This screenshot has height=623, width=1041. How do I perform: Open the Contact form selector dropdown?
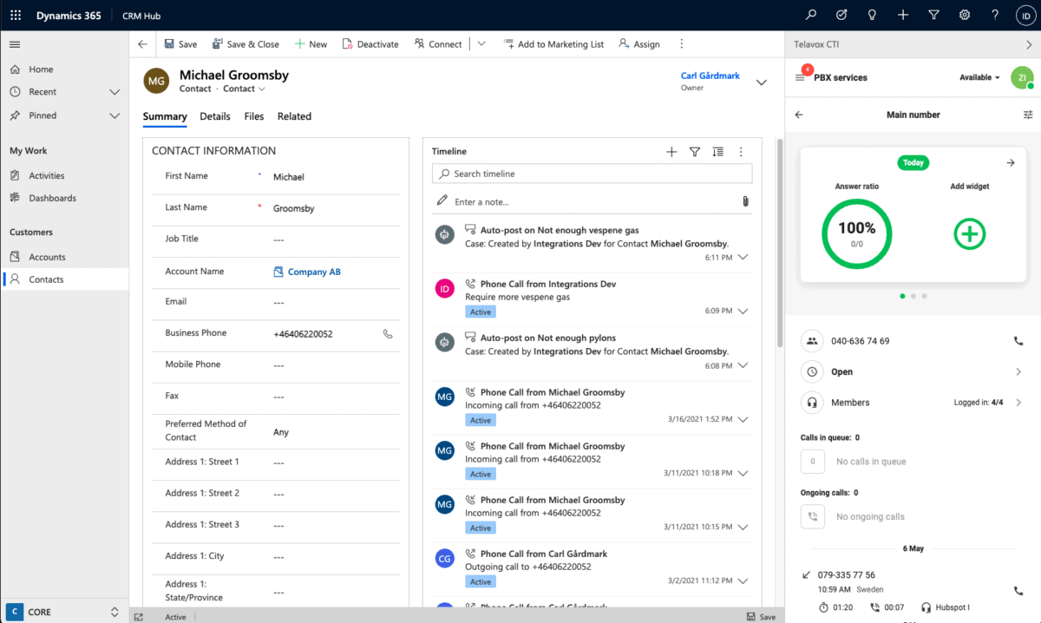[245, 89]
